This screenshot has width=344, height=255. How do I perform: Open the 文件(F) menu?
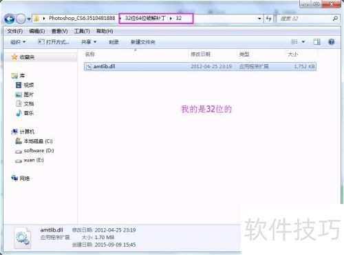coord(15,31)
